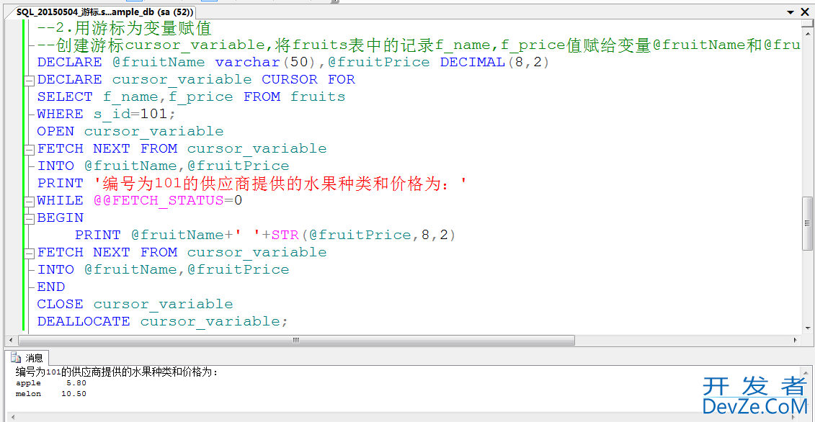Click 'STR' function in the PRINT line
The image size is (815, 422).
[x=285, y=235]
